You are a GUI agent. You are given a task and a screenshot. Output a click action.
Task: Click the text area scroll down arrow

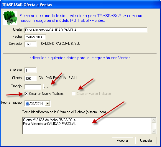click(x=154, y=131)
